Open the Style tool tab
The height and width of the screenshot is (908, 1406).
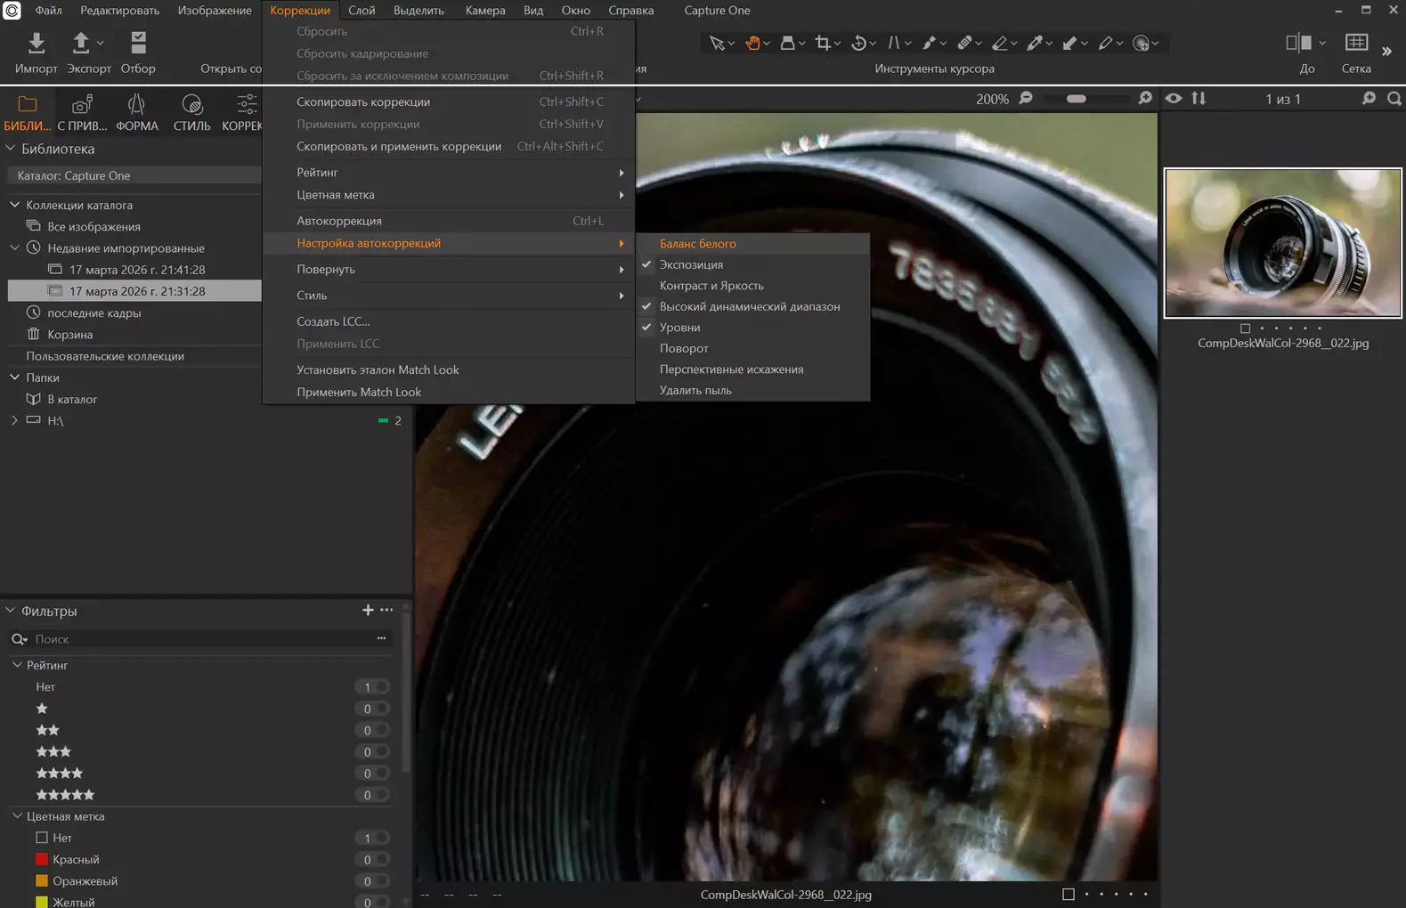click(x=191, y=112)
